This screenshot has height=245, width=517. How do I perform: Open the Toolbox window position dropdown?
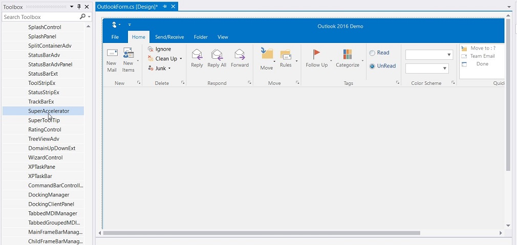tap(72, 7)
